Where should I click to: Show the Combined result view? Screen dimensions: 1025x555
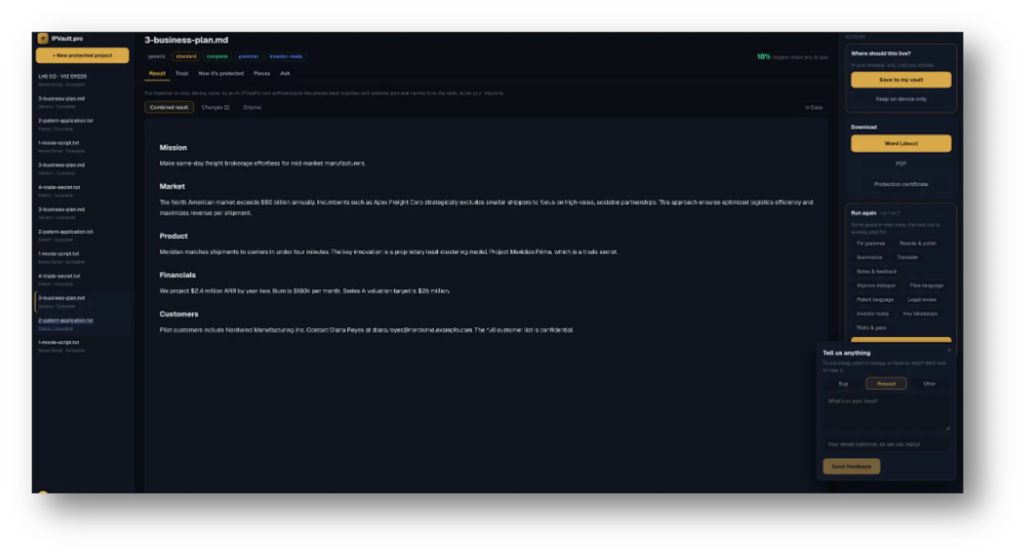pyautogui.click(x=169, y=108)
